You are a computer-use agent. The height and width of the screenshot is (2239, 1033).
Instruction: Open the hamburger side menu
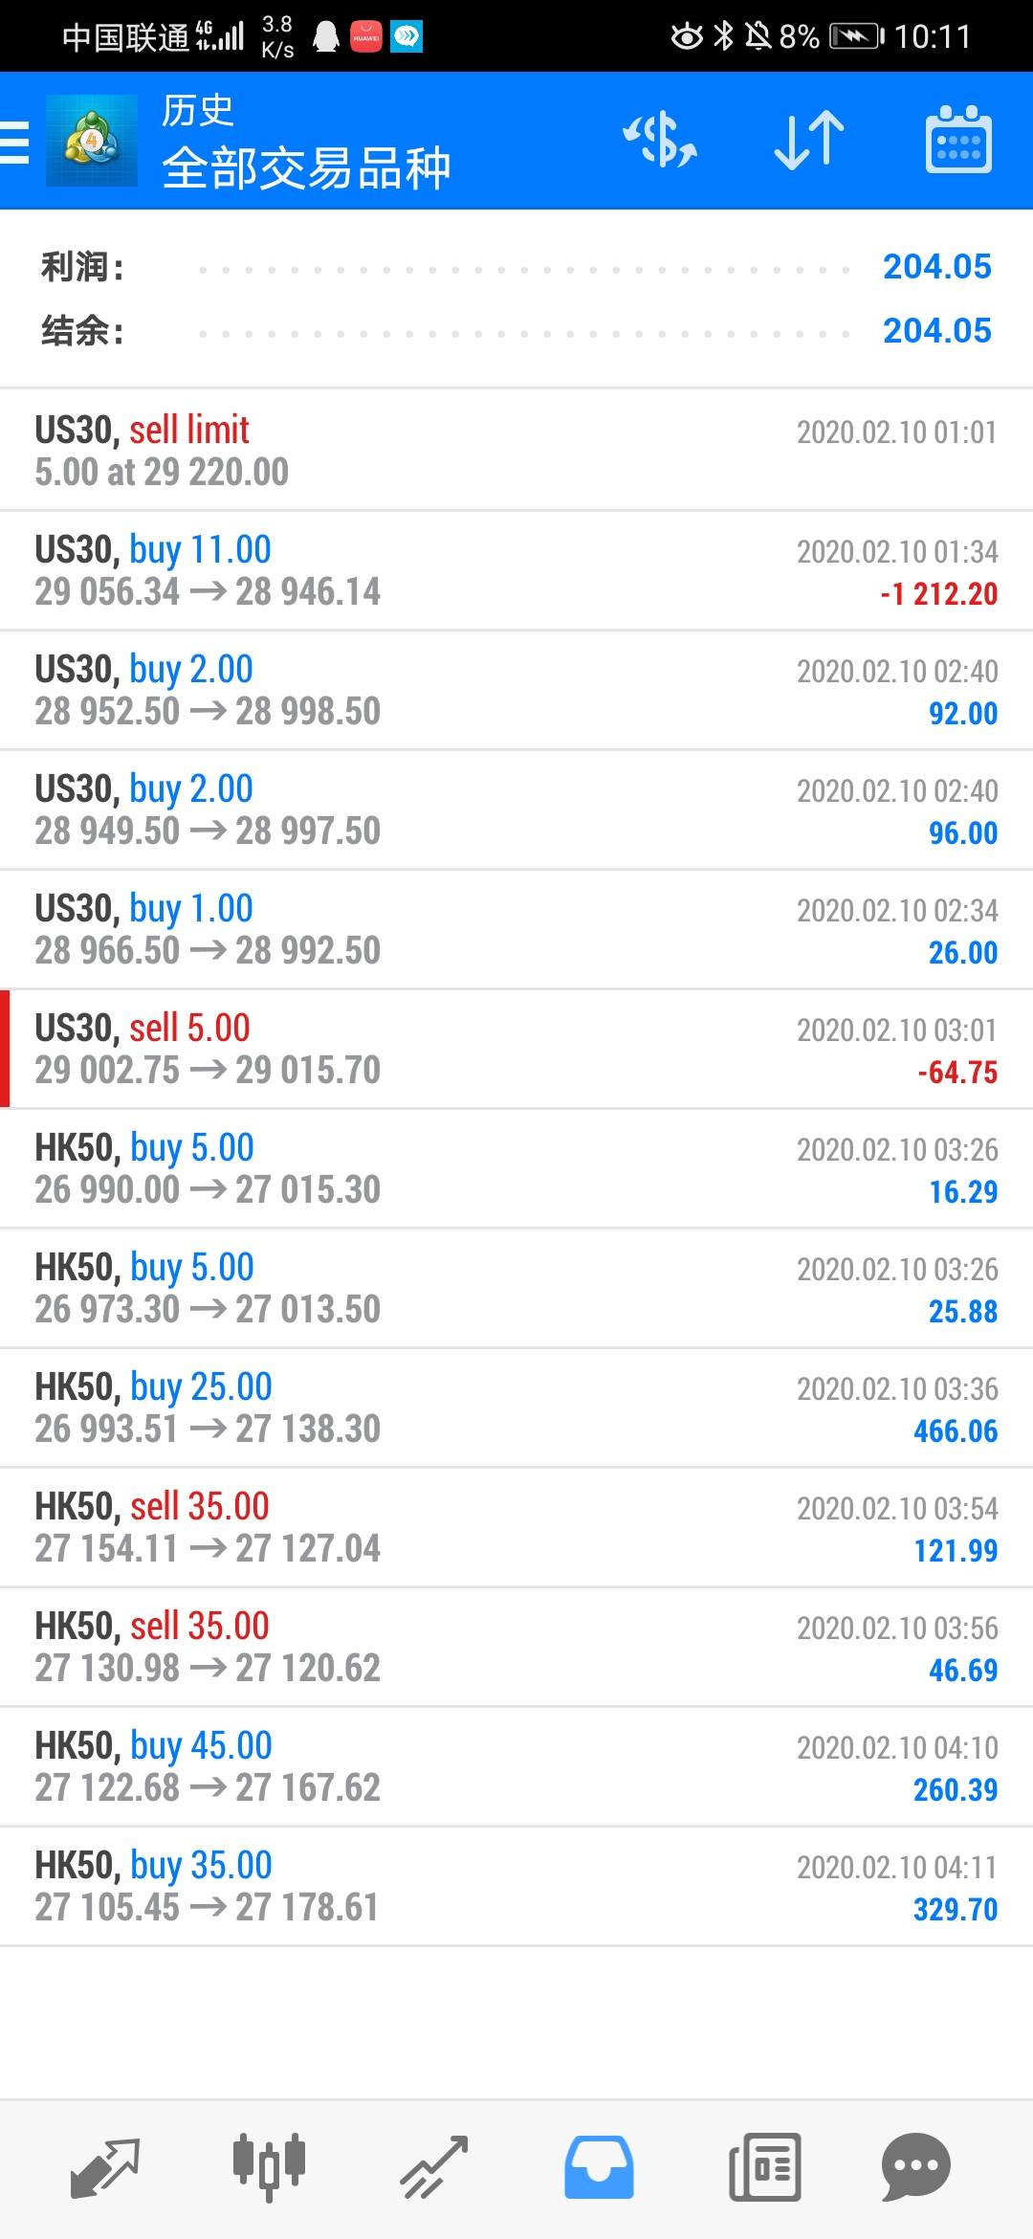pos(15,142)
